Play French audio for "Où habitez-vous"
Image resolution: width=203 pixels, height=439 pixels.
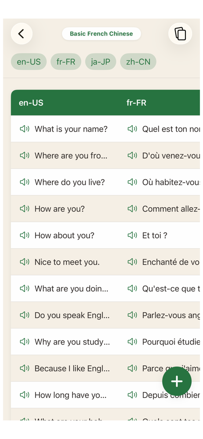tap(132, 182)
